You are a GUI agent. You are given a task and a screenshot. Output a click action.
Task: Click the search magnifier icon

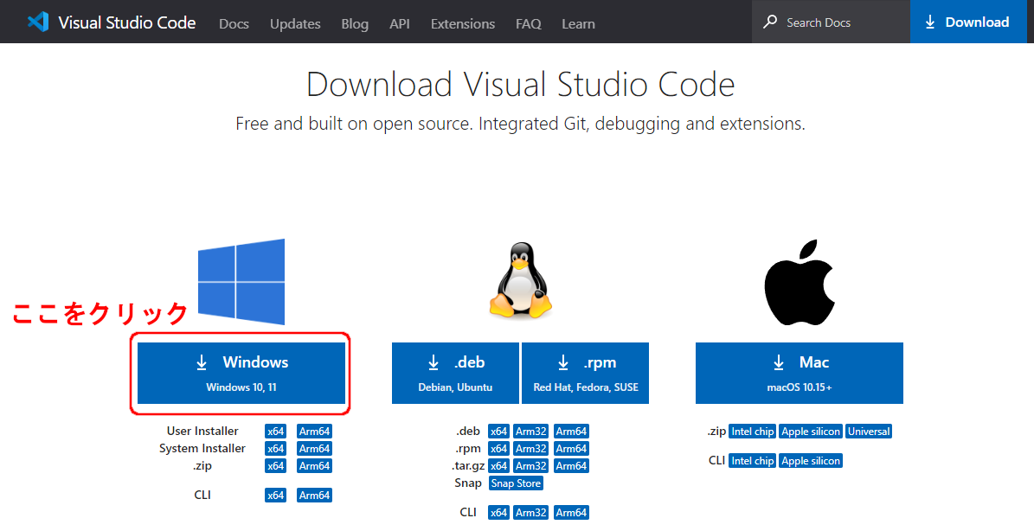(x=769, y=22)
